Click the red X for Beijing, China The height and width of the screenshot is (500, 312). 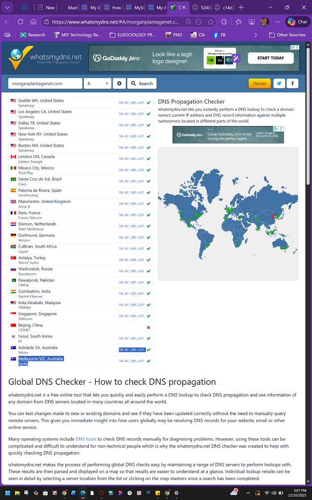(148, 327)
